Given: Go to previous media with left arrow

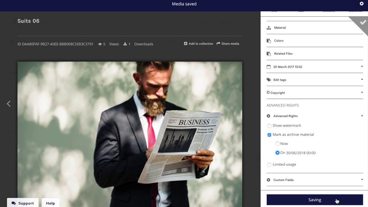Looking at the screenshot, I should pos(9,104).
